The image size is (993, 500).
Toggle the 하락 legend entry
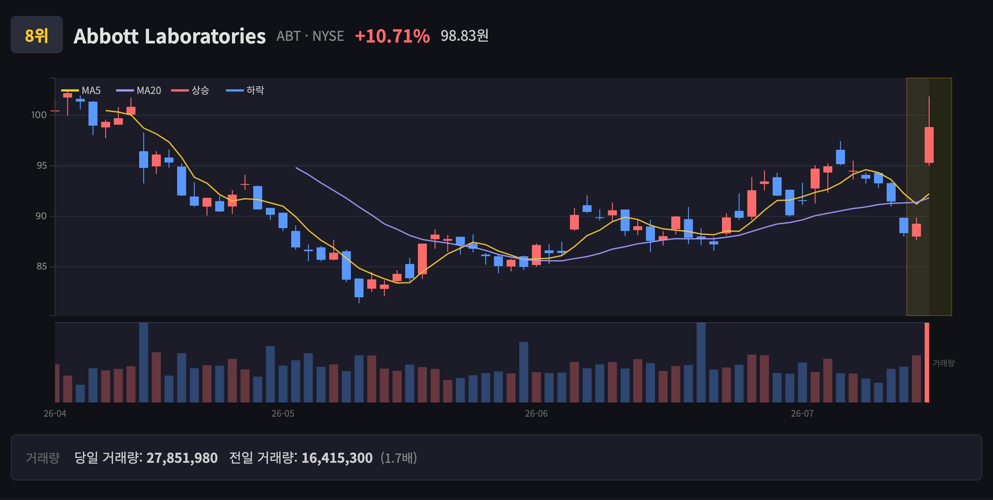click(x=245, y=91)
